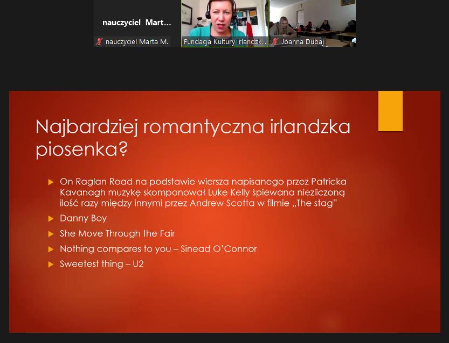Viewport: 449px width, 343px height.
Task: Click the orange bookmark shape on the slide
Action: (390, 111)
